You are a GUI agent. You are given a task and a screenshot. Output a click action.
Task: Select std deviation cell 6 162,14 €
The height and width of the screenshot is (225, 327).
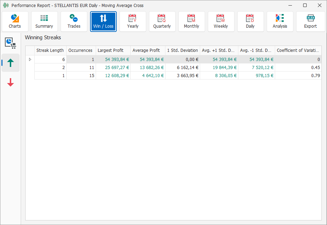coord(183,67)
